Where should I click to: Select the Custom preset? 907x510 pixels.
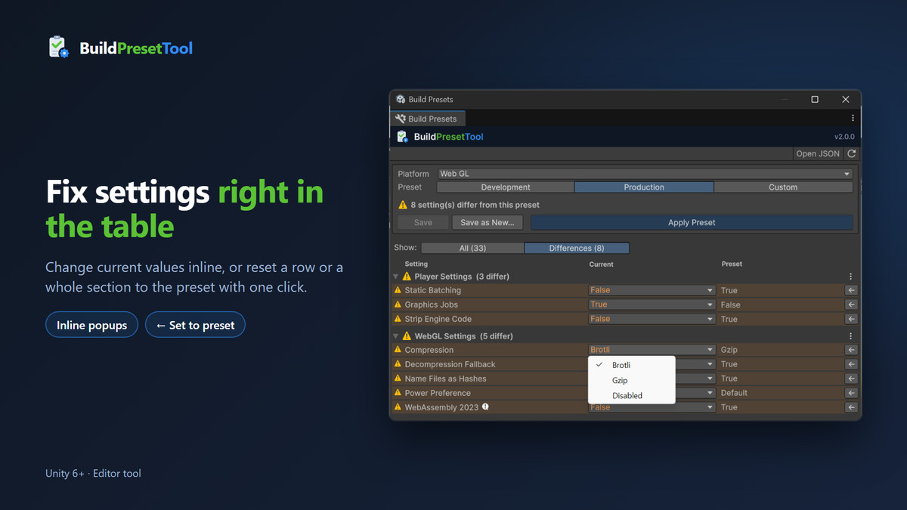coord(783,187)
